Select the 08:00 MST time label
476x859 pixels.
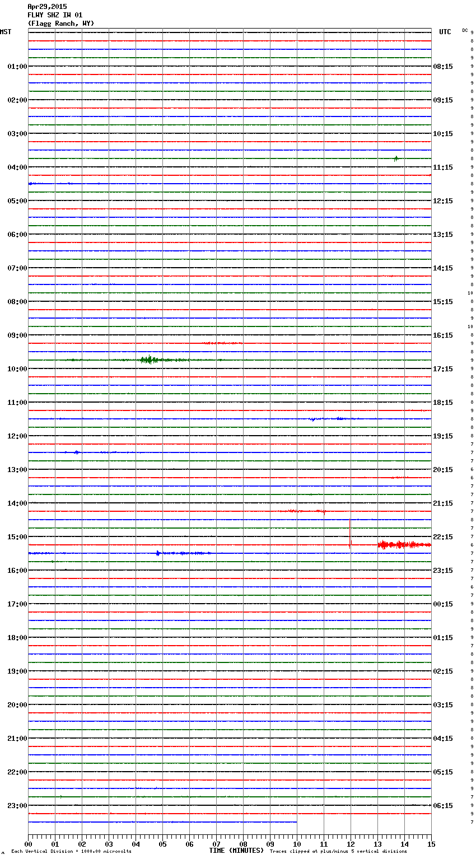click(x=17, y=302)
